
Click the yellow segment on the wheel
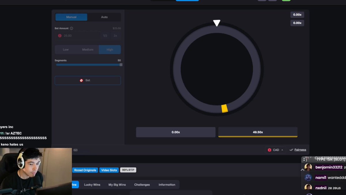(x=224, y=108)
